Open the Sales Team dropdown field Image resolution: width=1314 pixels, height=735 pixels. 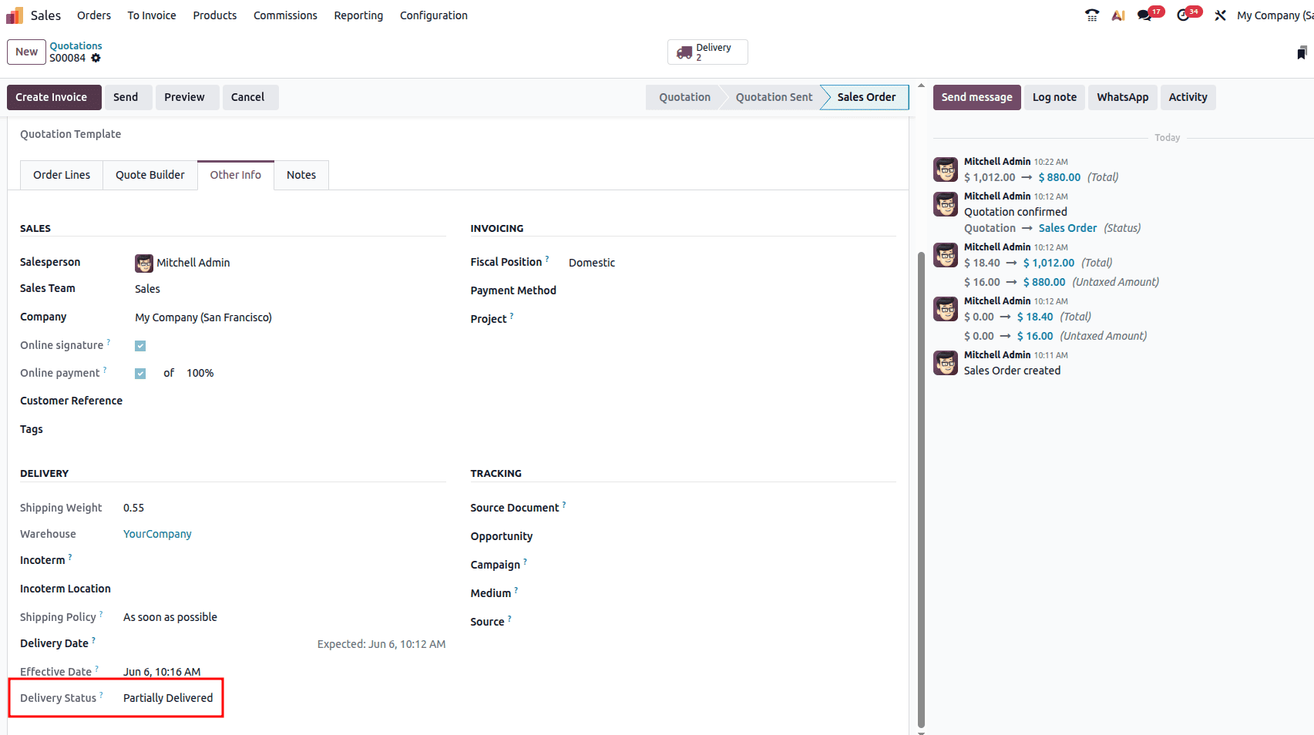click(290, 289)
